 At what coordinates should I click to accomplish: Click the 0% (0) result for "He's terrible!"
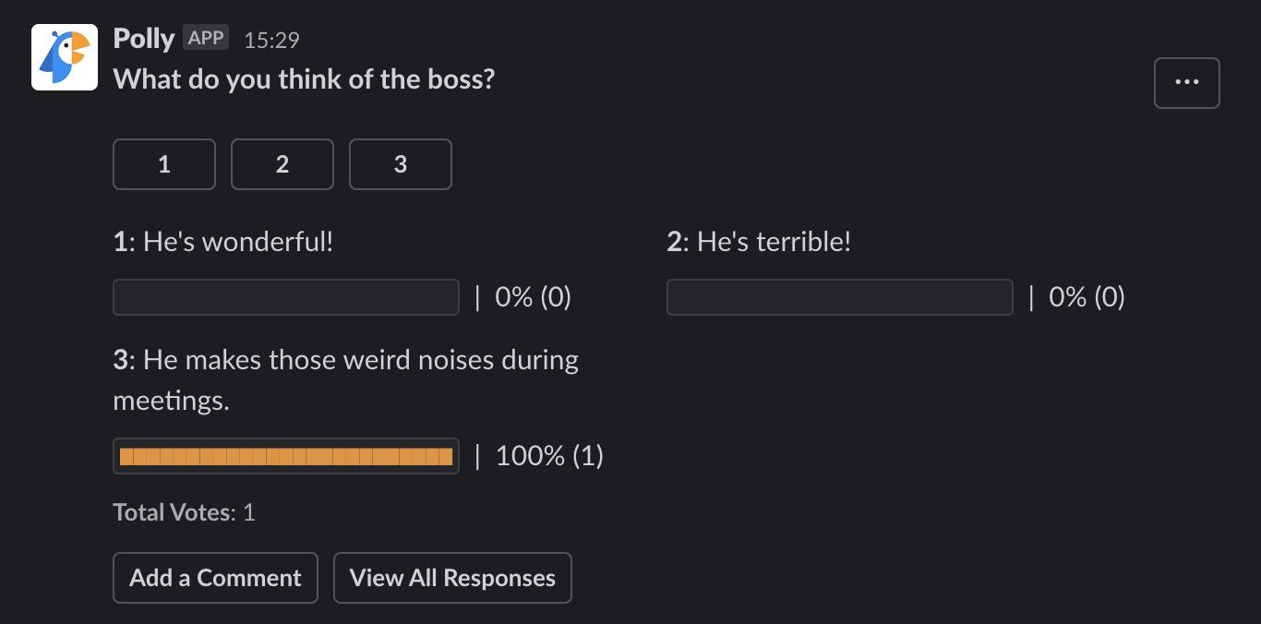pyautogui.click(x=1087, y=297)
